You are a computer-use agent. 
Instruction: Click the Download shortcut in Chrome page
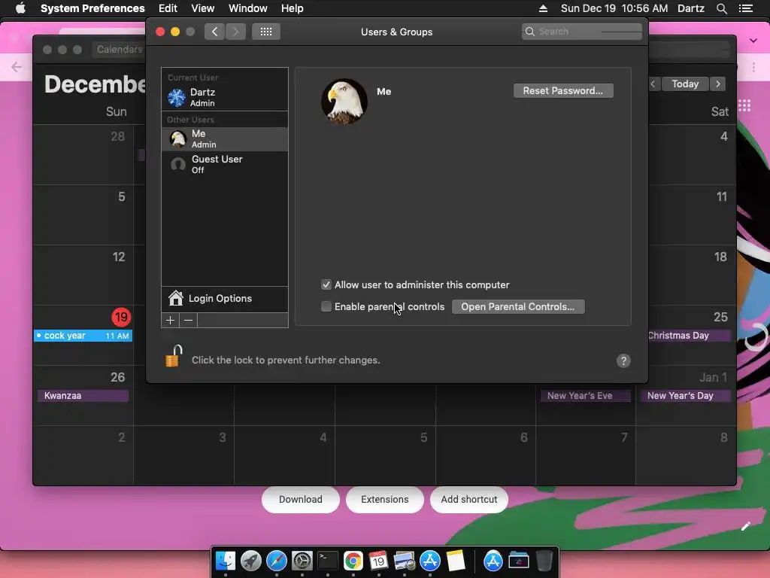pyautogui.click(x=301, y=500)
